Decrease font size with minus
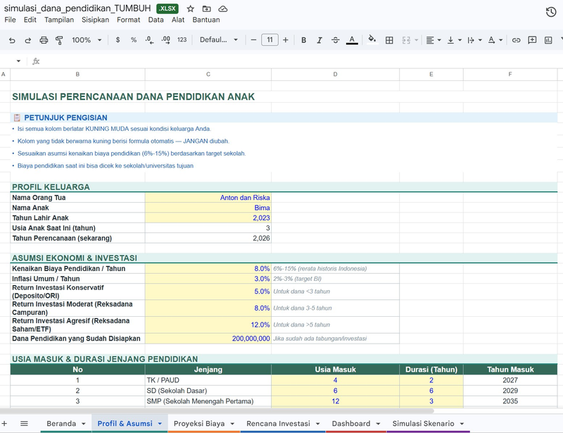563x433 pixels. point(253,40)
